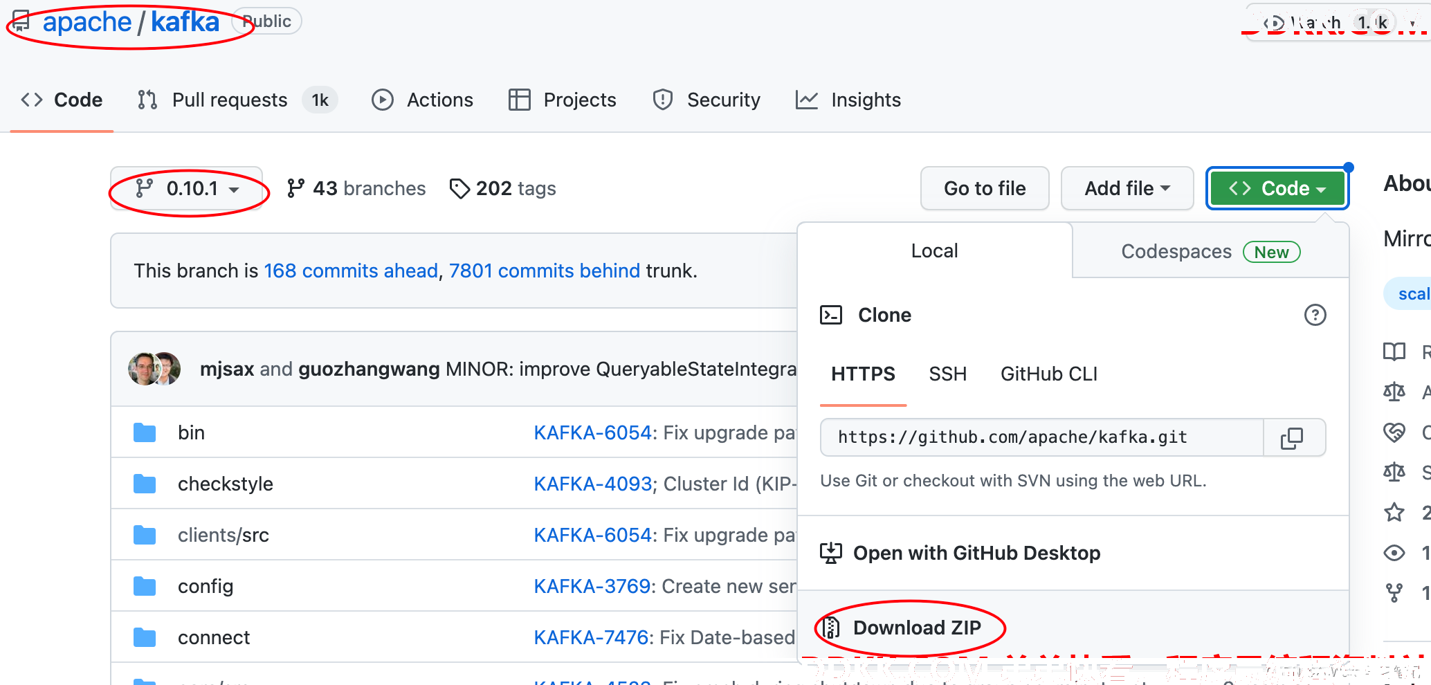This screenshot has height=685, width=1431.
Task: Open the apache organization link
Action: pyautogui.click(x=86, y=22)
